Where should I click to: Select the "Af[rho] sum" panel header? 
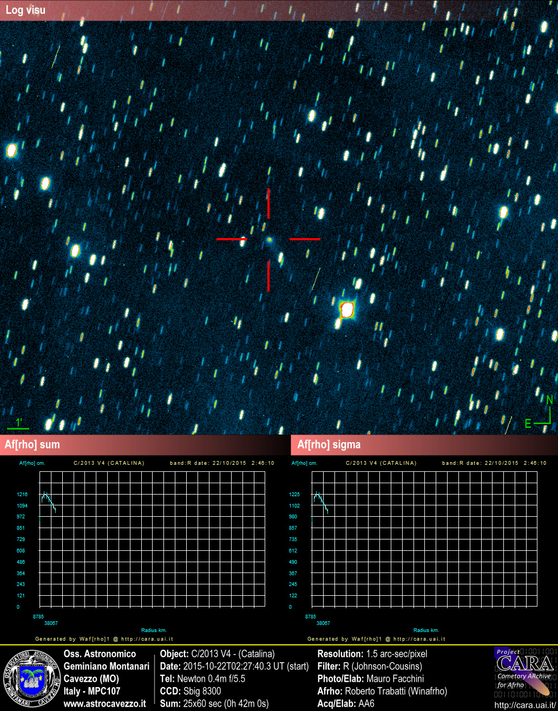tap(32, 445)
